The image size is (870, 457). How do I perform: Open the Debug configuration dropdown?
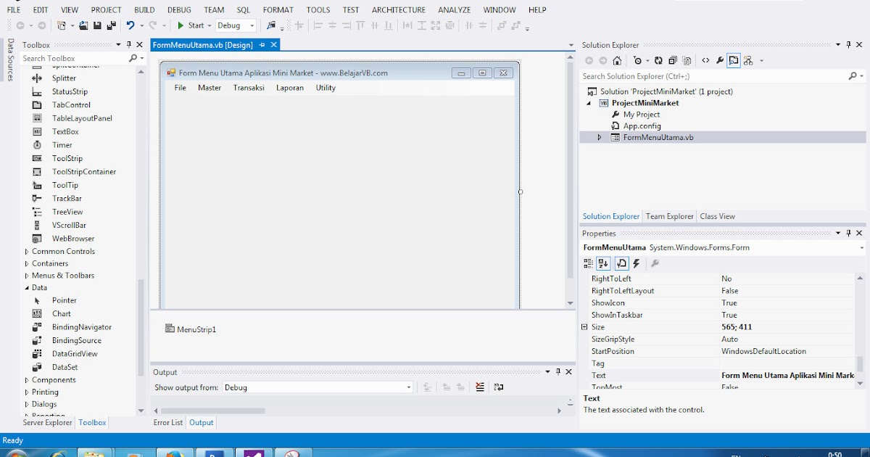pos(252,25)
